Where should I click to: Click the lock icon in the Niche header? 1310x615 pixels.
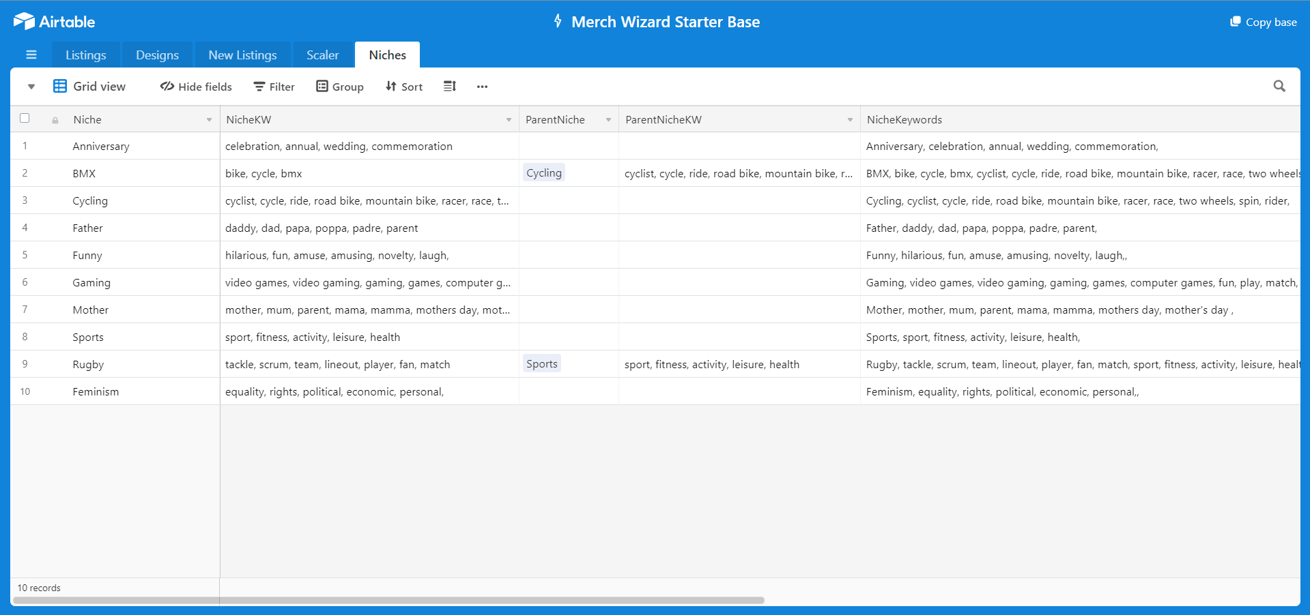55,120
